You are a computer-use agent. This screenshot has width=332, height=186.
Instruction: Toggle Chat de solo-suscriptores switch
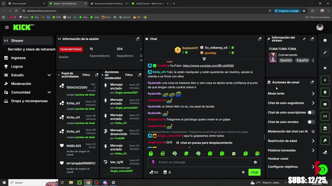tap(311, 112)
